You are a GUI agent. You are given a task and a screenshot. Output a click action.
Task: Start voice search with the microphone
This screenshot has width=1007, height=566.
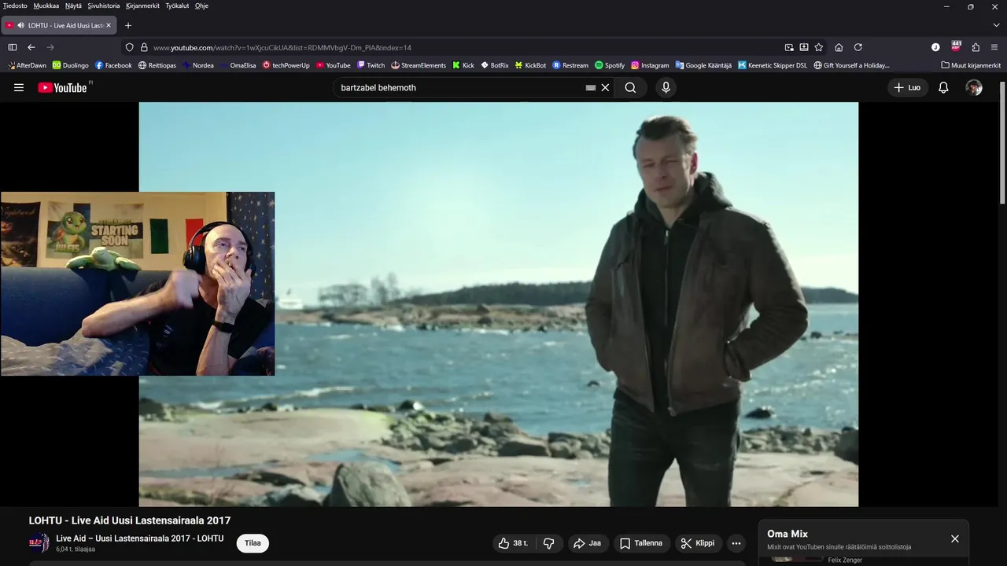click(666, 87)
